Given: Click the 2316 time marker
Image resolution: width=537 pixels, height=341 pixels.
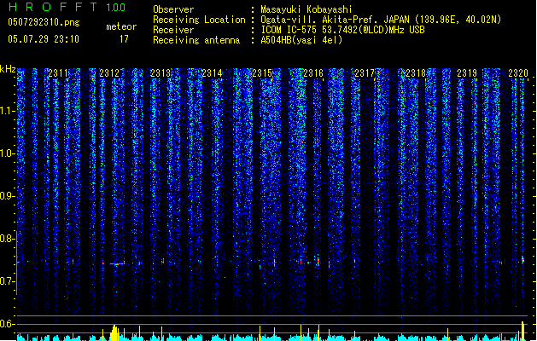Looking at the screenshot, I should coord(313,73).
